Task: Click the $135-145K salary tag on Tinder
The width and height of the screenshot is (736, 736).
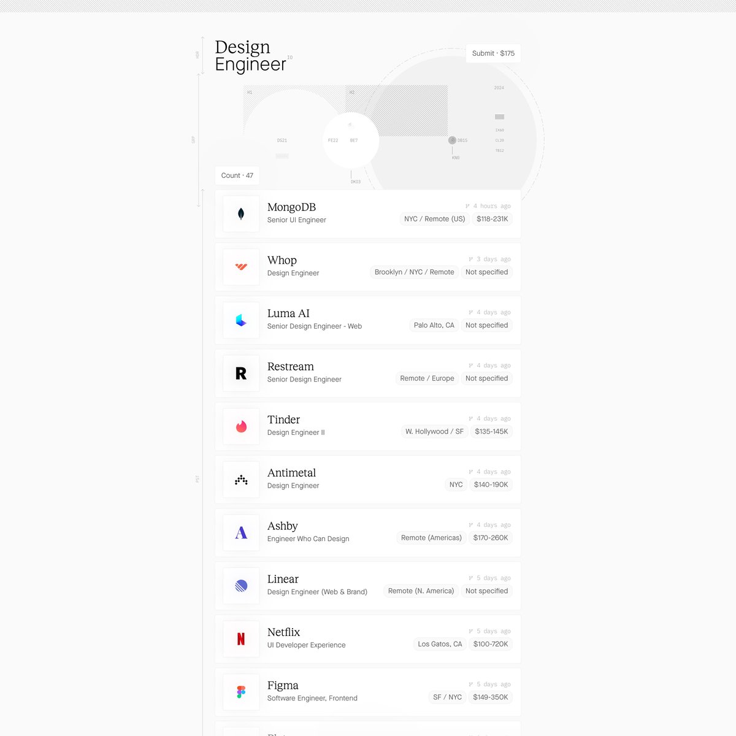Action: tap(491, 432)
